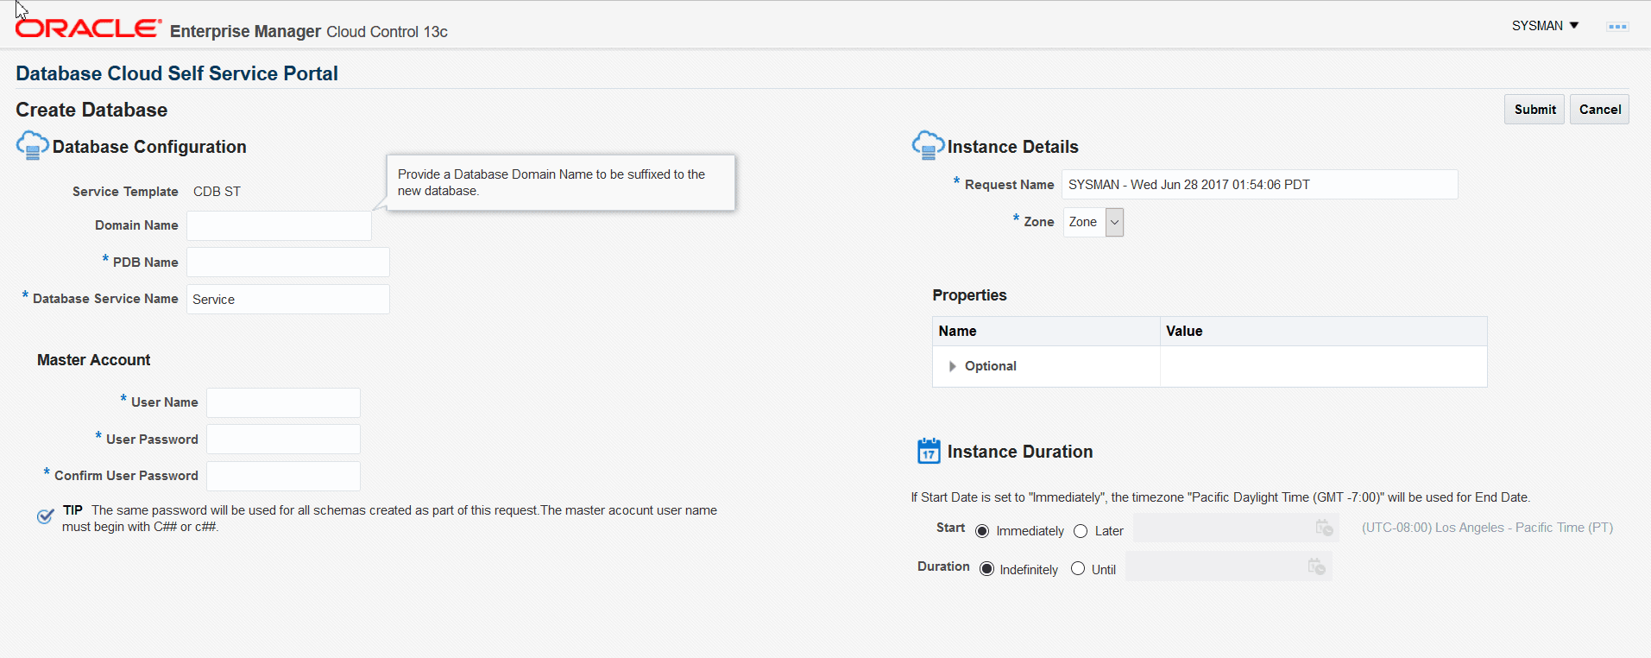Click the Start date input field
This screenshot has height=658, width=1651.
click(x=1236, y=528)
